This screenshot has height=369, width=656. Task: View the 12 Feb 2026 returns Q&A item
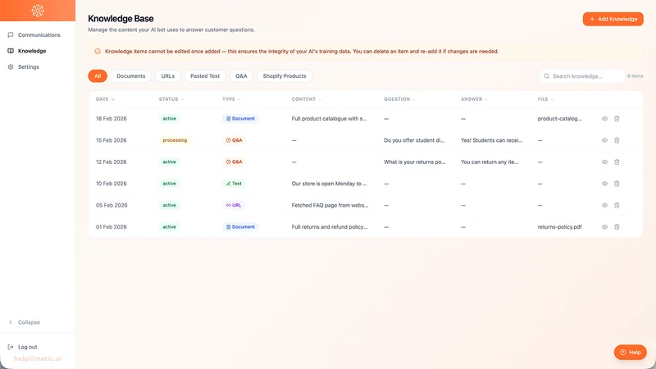(604, 162)
